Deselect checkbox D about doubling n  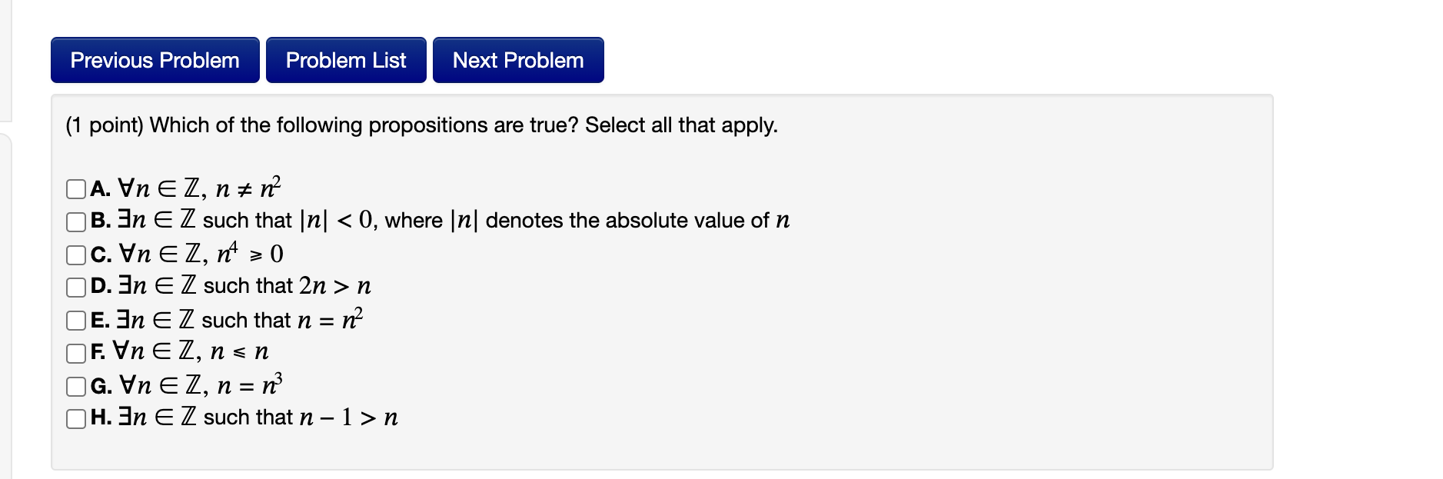[76, 287]
